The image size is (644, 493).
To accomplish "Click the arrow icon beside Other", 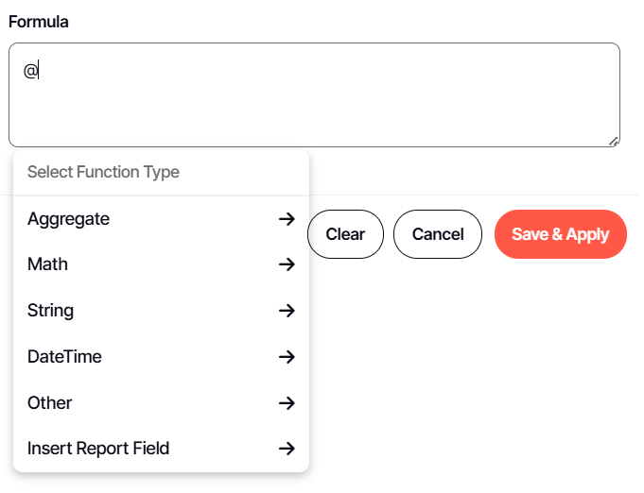I will 287,403.
